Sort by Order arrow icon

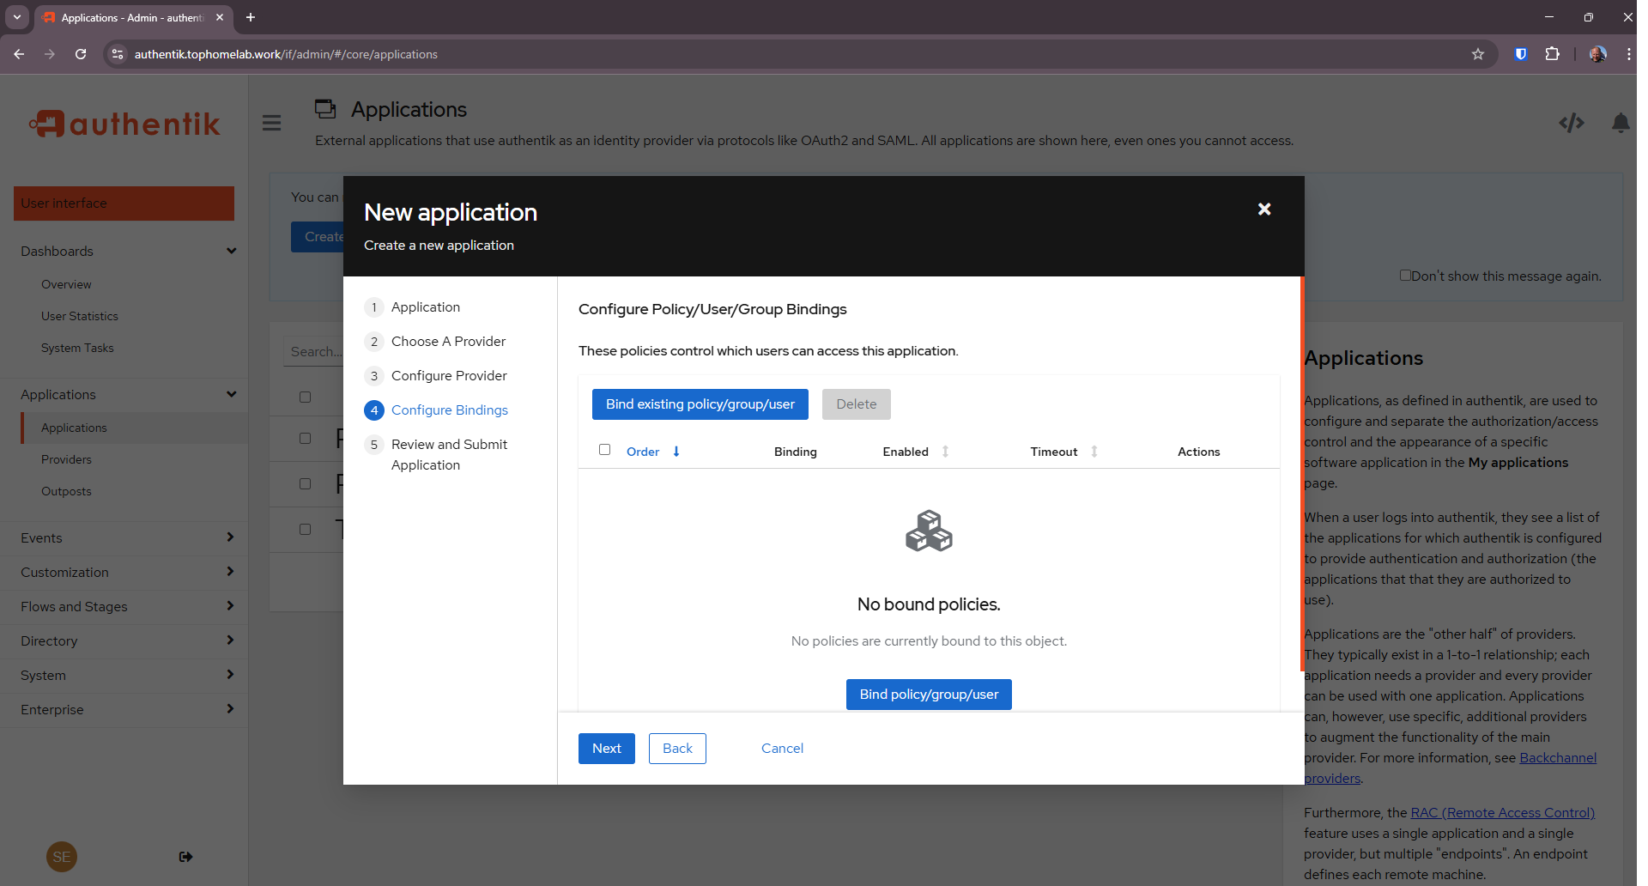point(676,452)
